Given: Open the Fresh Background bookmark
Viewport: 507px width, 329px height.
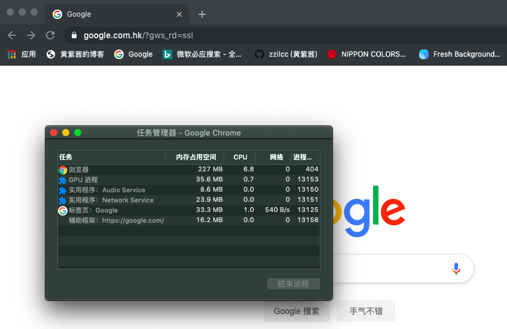Looking at the screenshot, I should (460, 54).
